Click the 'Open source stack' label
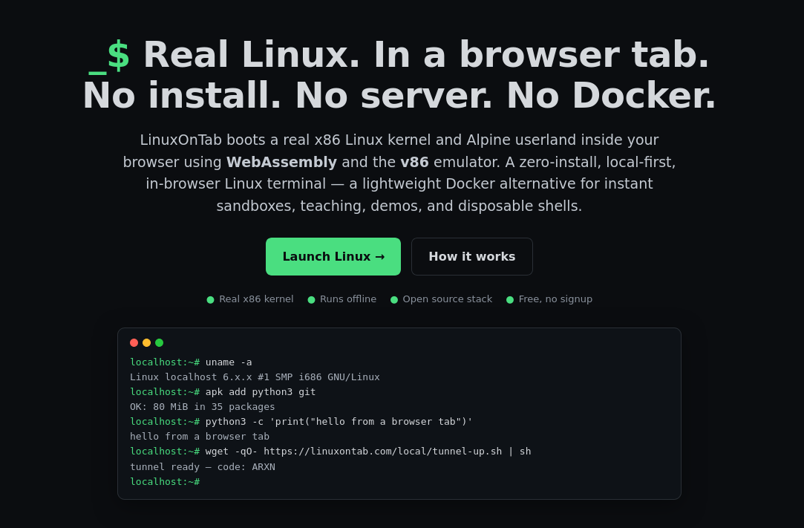Viewport: 804px width, 528px height. point(447,299)
